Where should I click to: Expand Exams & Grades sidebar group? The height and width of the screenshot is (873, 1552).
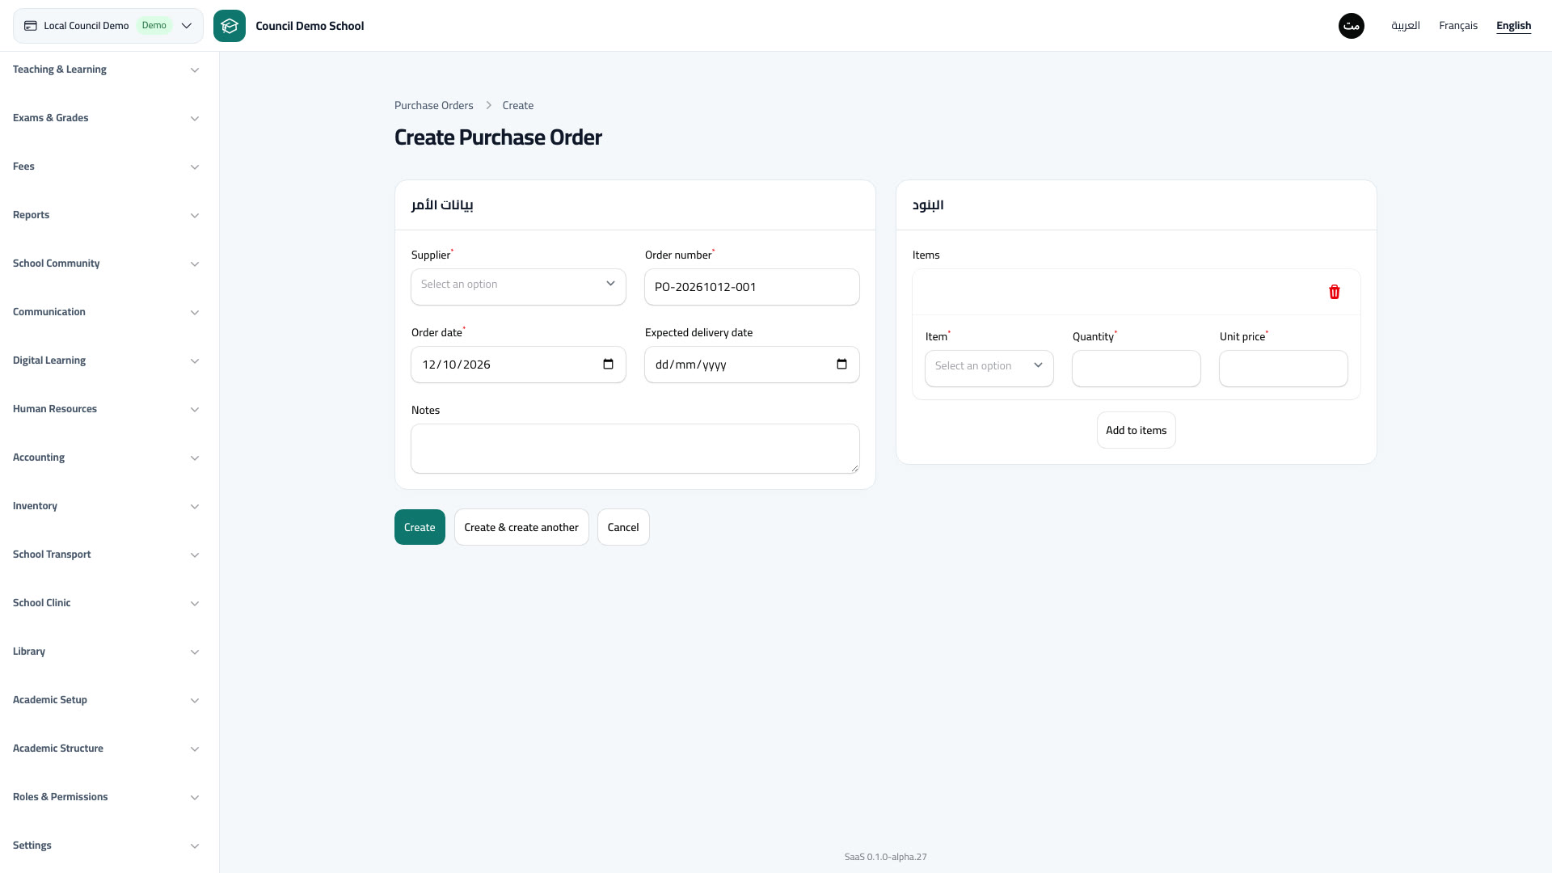pos(105,118)
